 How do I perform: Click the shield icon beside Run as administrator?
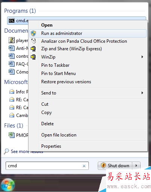(x=33, y=33)
